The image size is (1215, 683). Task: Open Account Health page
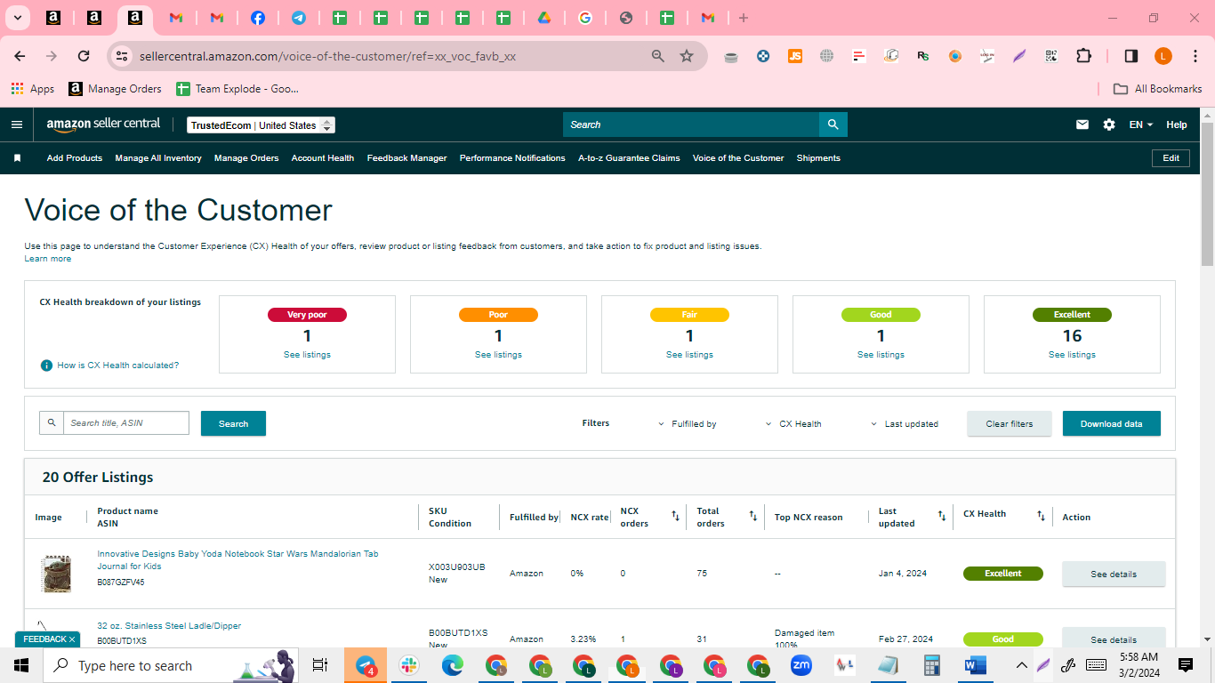click(323, 158)
